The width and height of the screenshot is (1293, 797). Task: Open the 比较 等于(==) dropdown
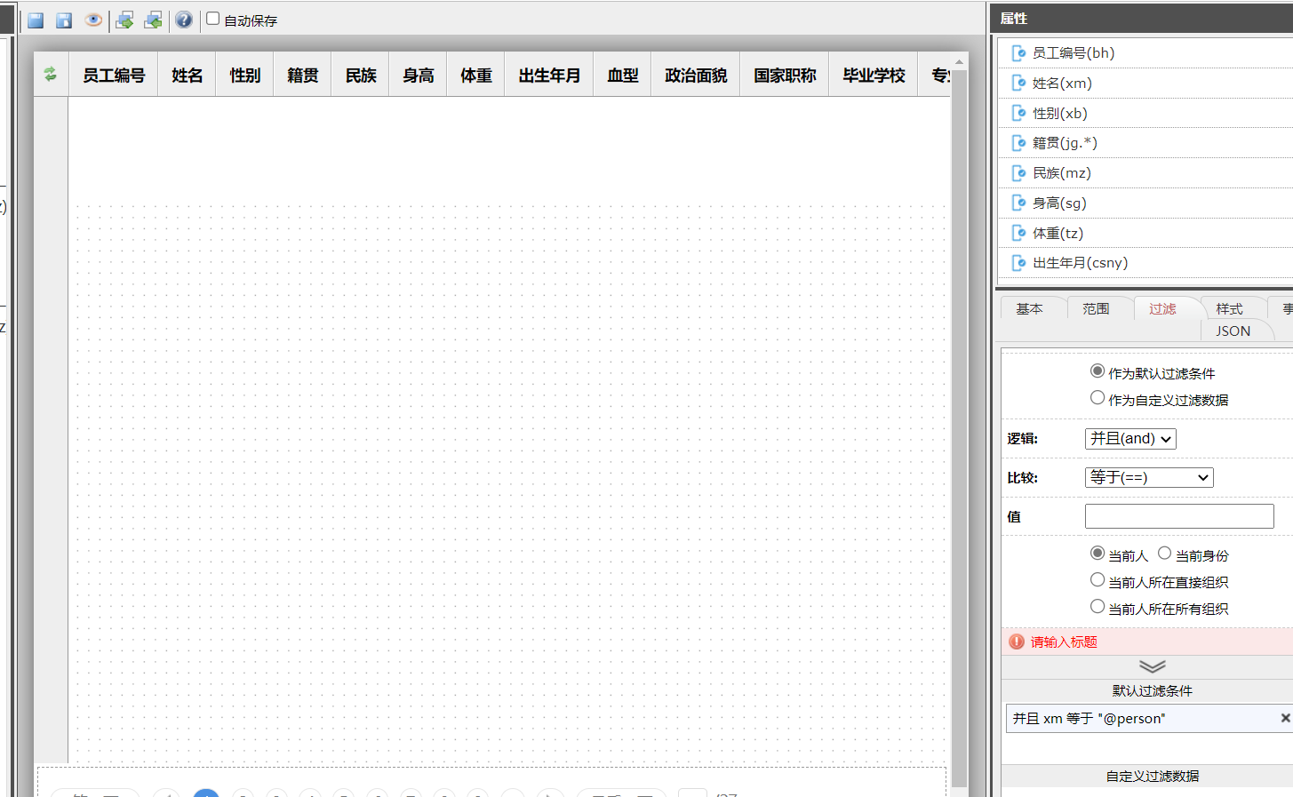1149,478
